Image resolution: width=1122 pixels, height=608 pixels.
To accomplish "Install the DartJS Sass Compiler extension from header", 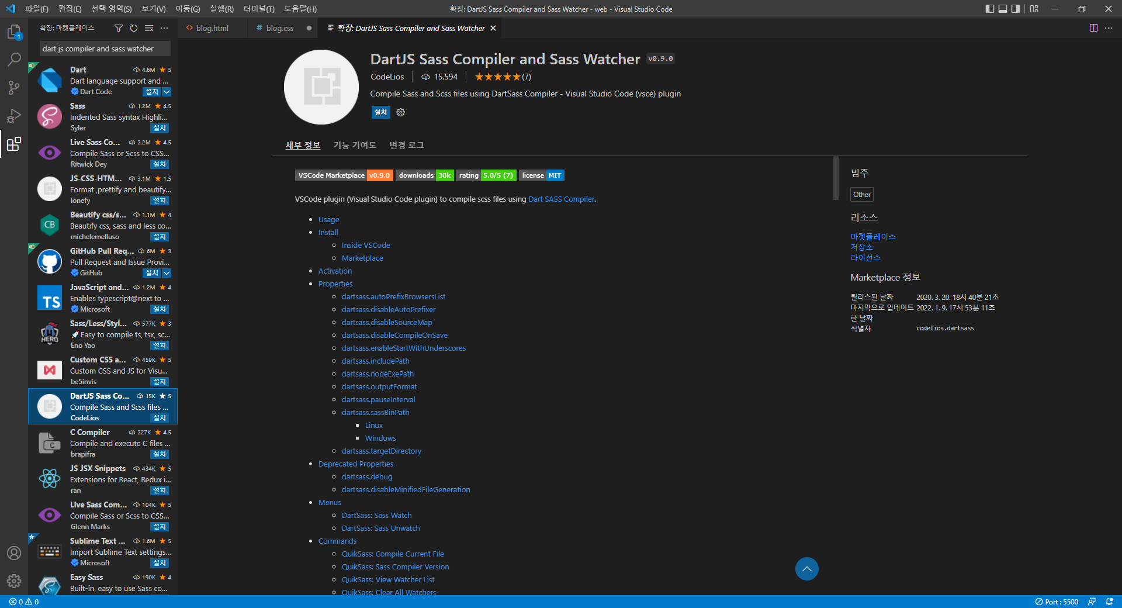I will coord(380,112).
